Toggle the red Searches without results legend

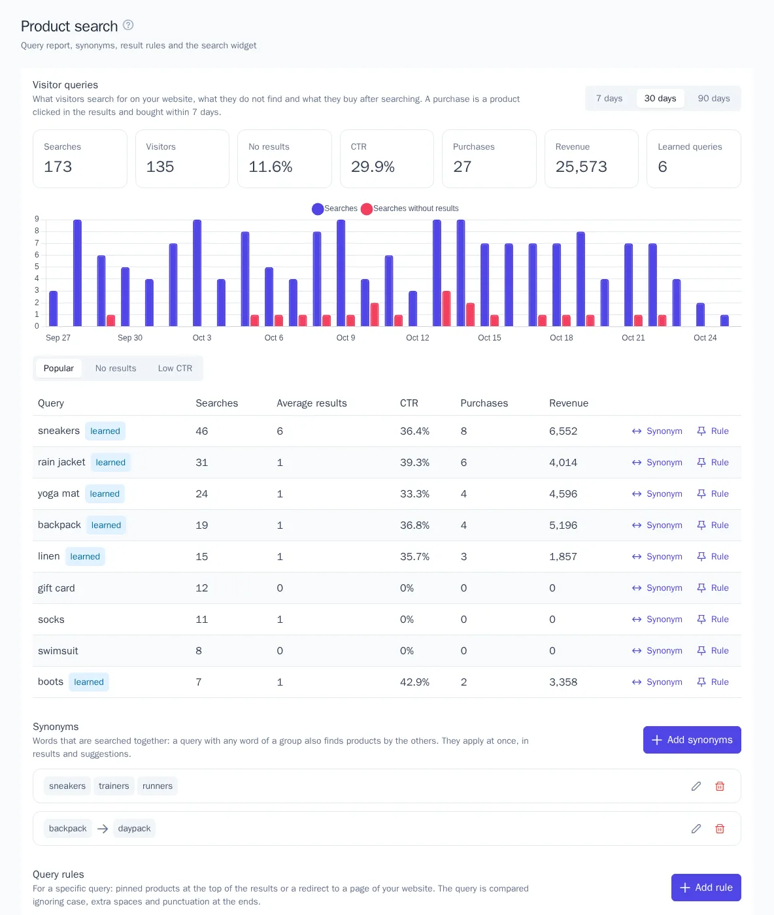(x=409, y=209)
